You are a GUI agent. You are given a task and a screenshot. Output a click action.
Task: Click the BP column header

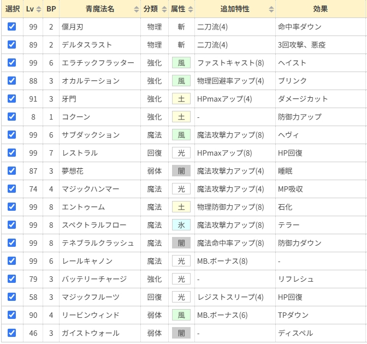point(51,9)
